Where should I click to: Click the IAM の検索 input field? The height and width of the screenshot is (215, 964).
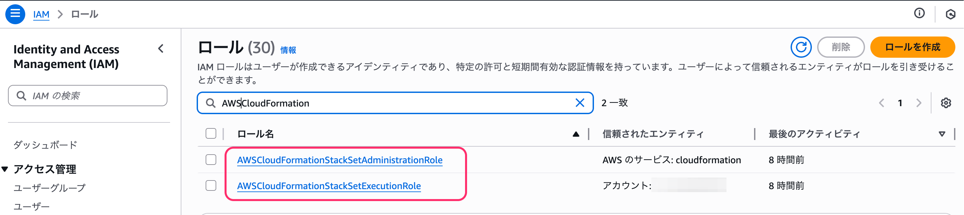click(88, 95)
